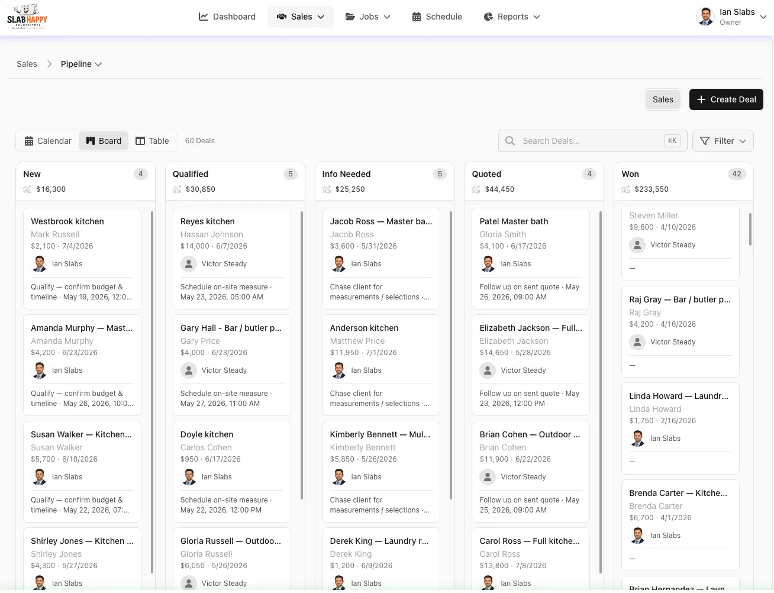Screen dimensions: 774x593
Task: Expand the Reports menu chevron
Action: coord(537,17)
